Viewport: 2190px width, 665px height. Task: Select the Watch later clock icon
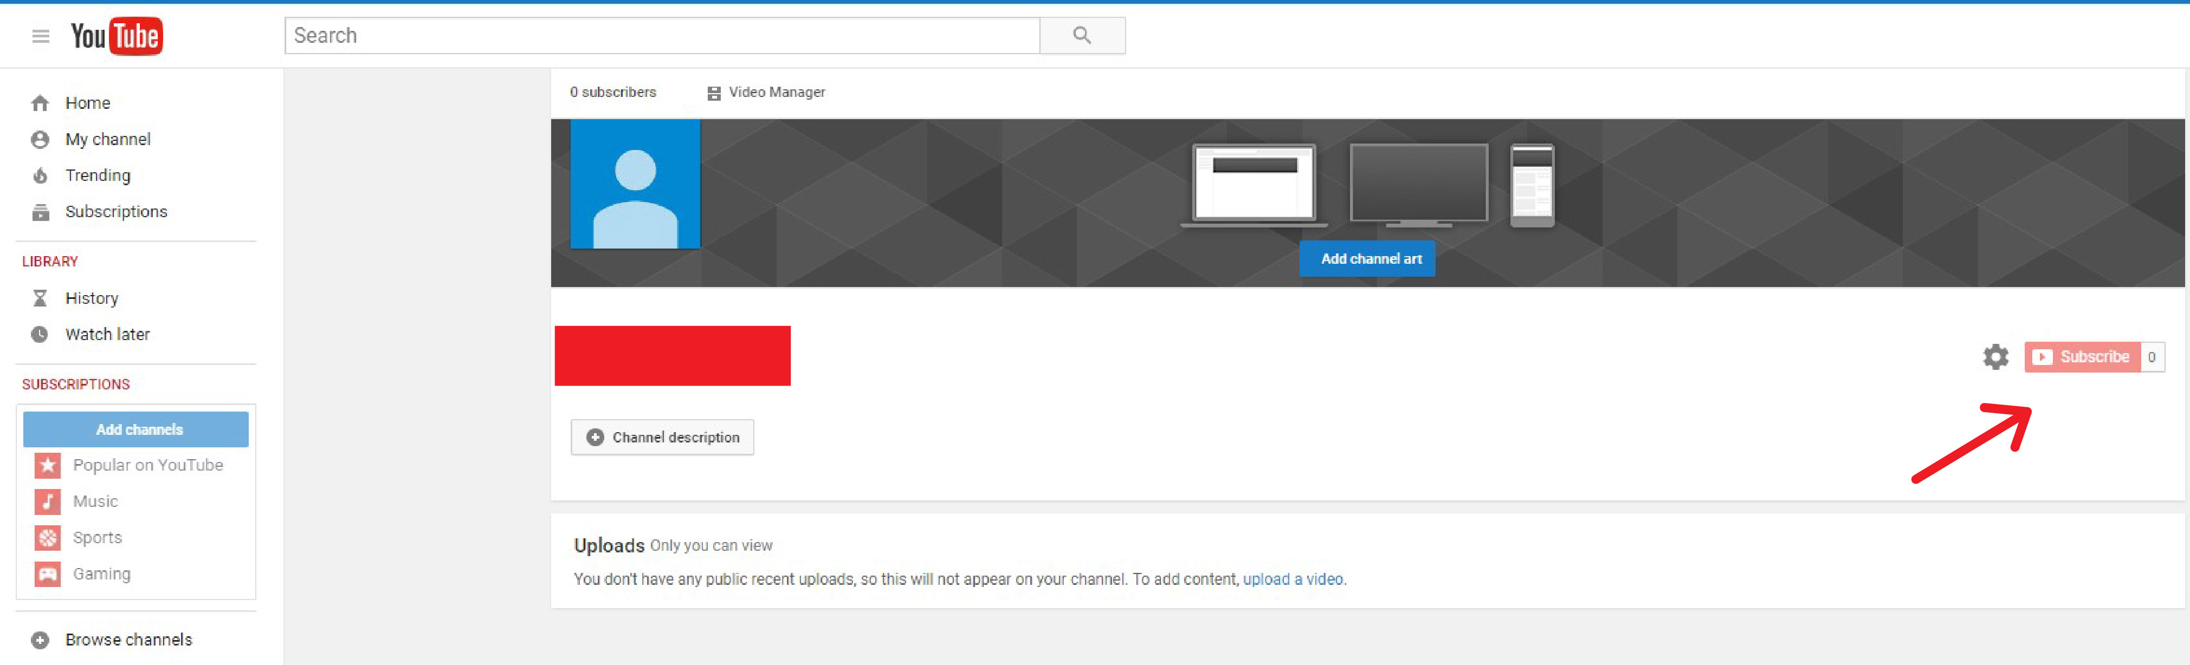pos(40,335)
